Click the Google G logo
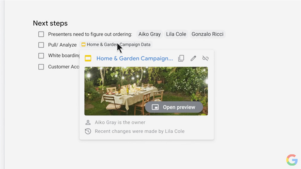The width and height of the screenshot is (301, 169). coord(292,160)
